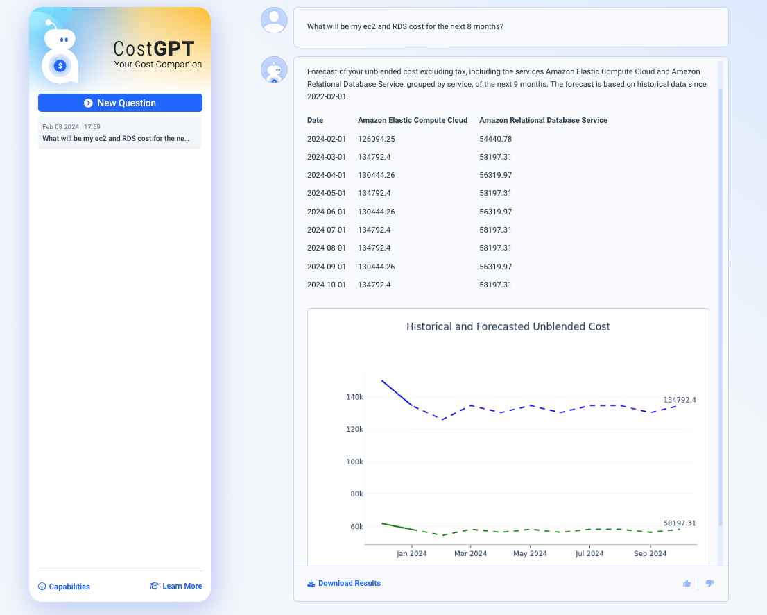767x615 pixels.
Task: Click the 80k y-axis label
Action: (x=356, y=494)
